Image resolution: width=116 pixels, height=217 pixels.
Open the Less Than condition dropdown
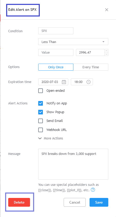point(73,42)
